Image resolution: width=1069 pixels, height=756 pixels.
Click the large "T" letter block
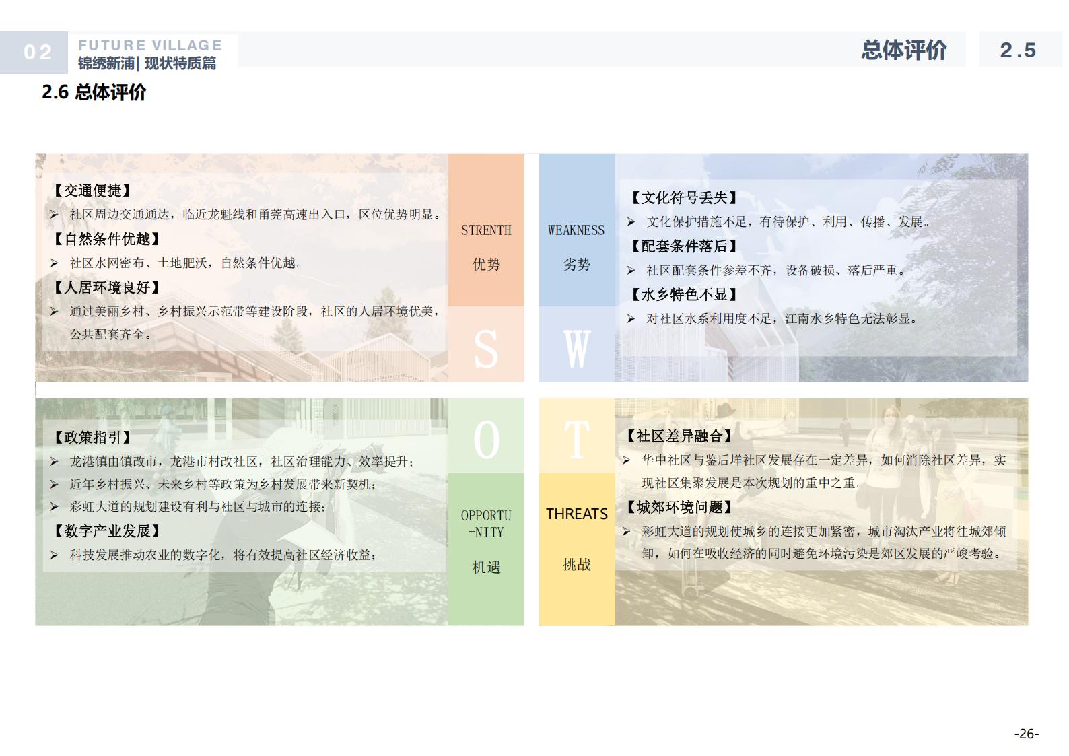(x=577, y=436)
